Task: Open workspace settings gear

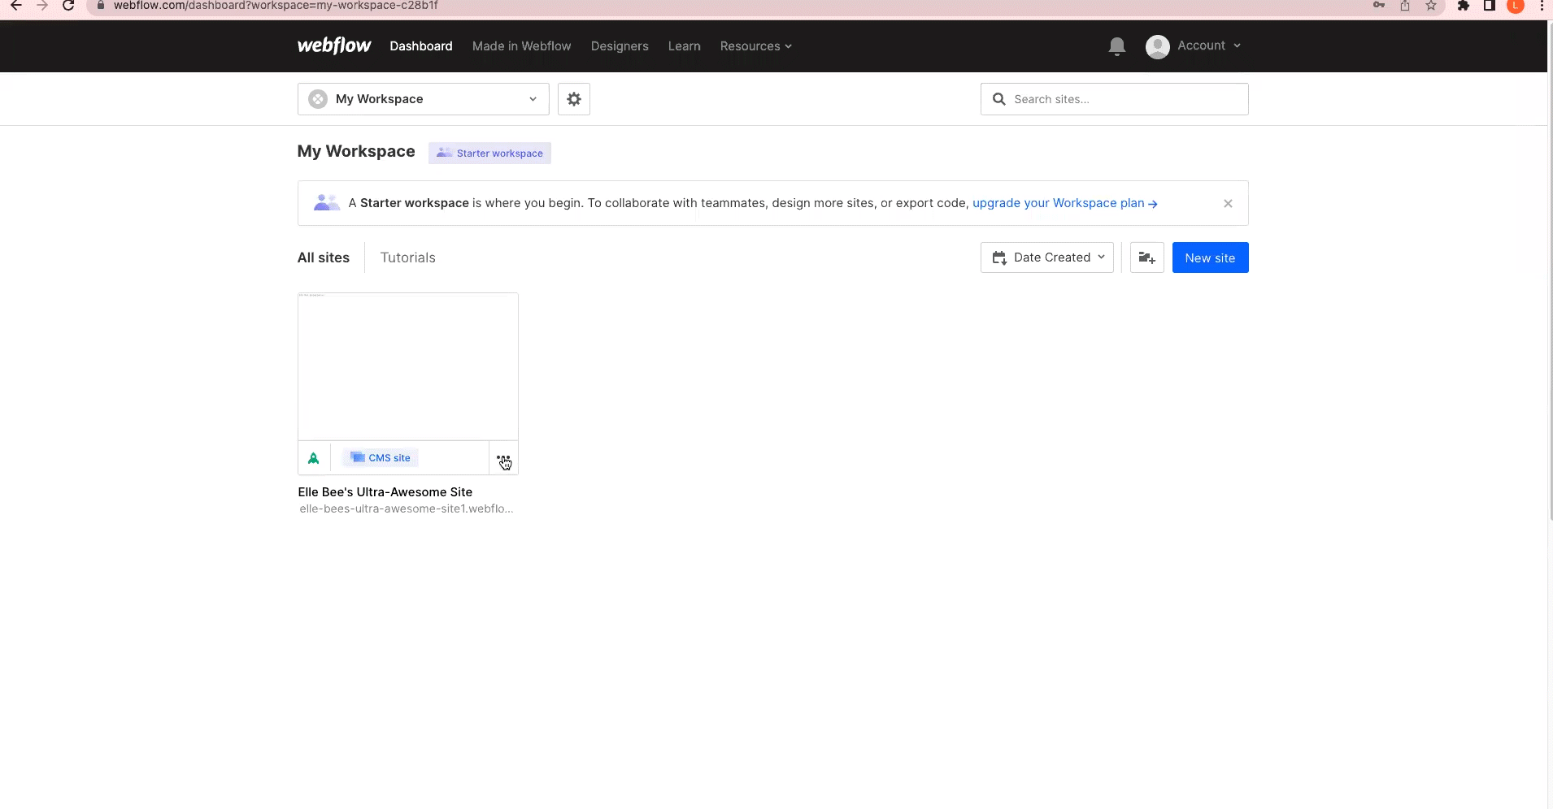Action: pyautogui.click(x=574, y=99)
